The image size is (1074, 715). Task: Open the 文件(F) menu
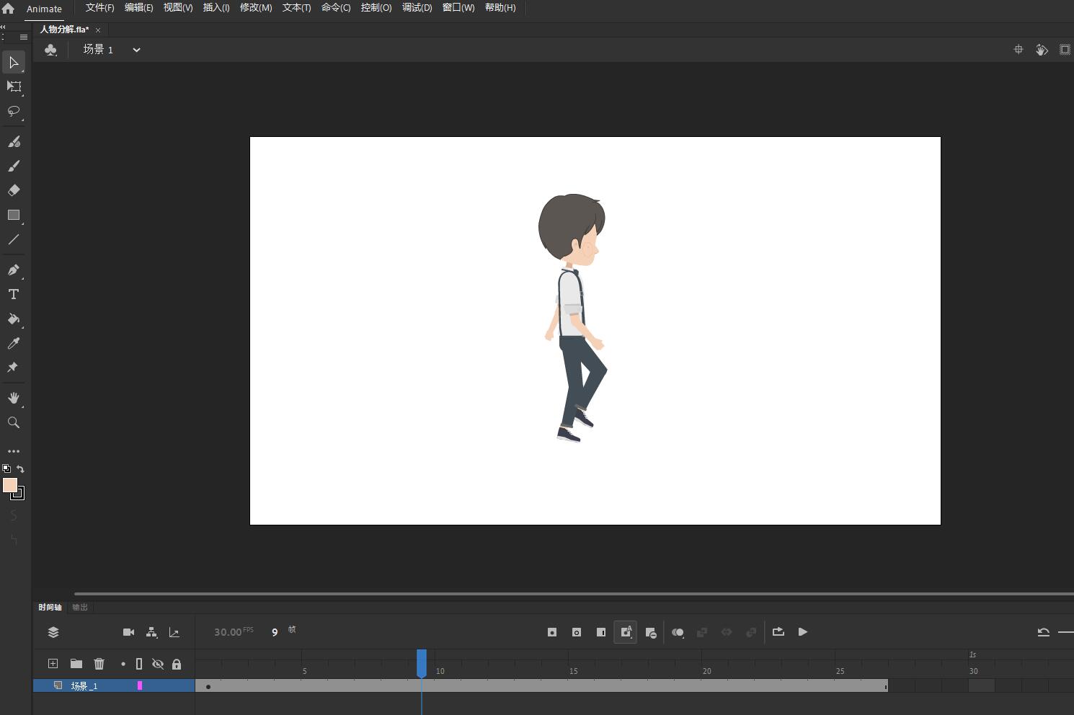click(99, 8)
